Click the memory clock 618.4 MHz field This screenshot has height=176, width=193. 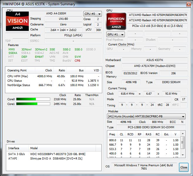(x=128, y=94)
